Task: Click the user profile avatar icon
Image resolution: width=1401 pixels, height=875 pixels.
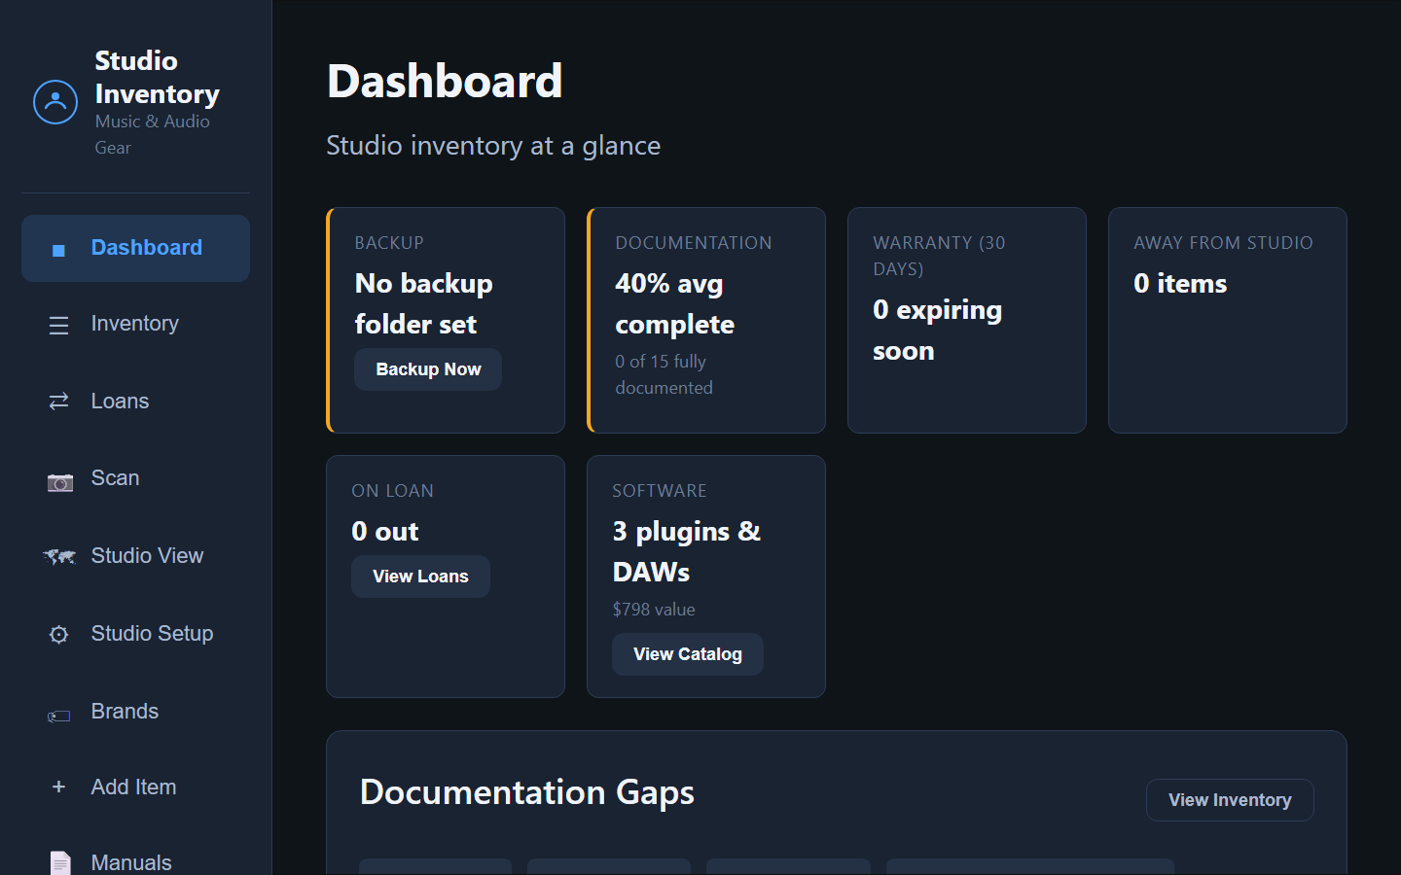Action: pos(55,102)
